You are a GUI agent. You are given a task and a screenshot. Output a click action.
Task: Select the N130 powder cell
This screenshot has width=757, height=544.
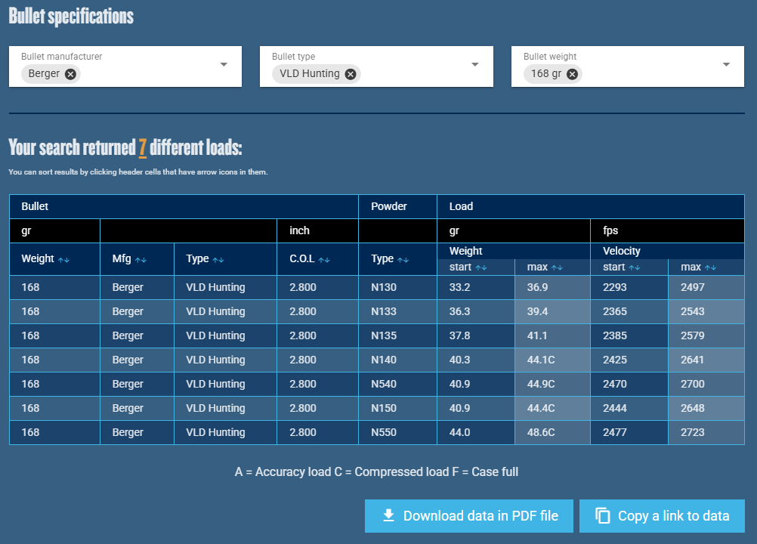tap(398, 288)
